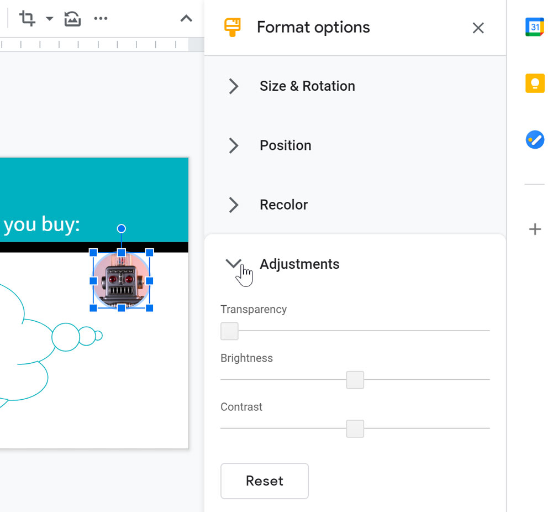Open the More image options menu
This screenshot has width=558, height=512.
101,18
